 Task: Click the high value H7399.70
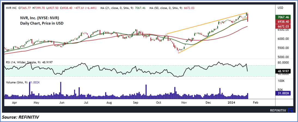(x=39, y=8)
